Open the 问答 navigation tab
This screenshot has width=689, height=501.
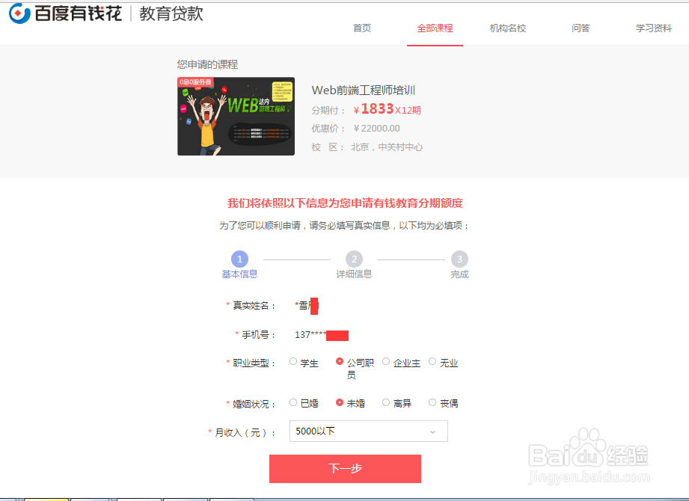click(581, 28)
